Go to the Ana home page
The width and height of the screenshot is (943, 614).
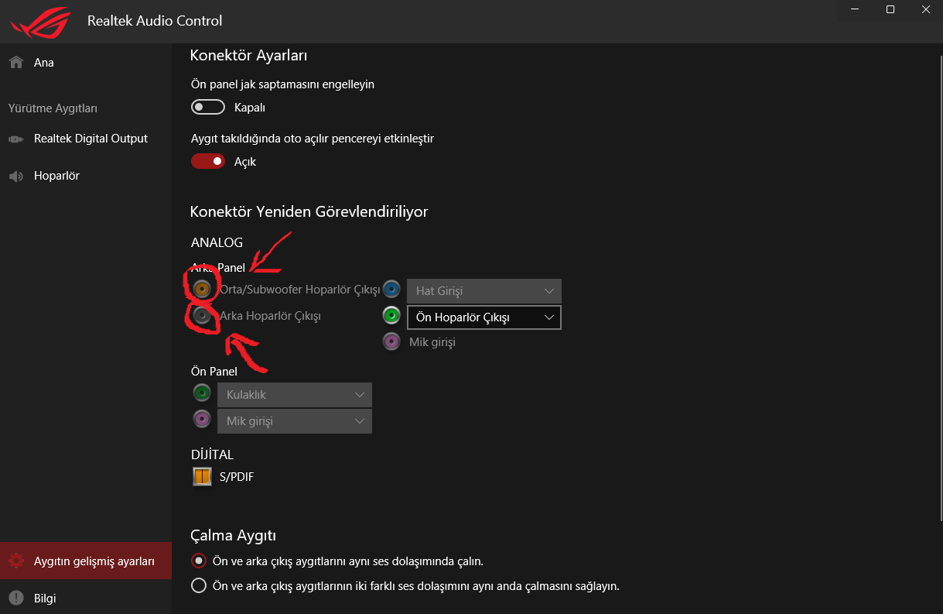(86, 63)
